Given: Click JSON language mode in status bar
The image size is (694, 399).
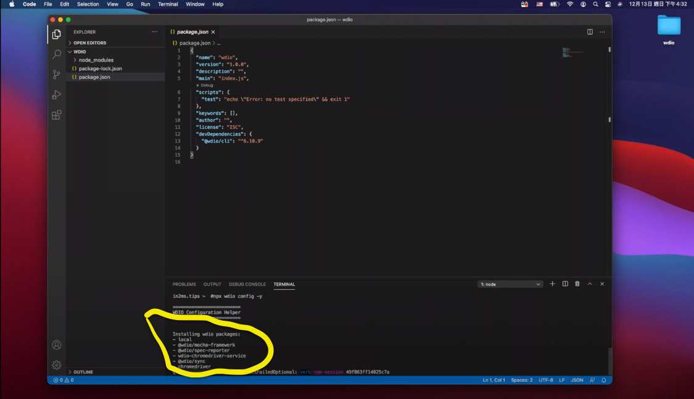Looking at the screenshot, I should coord(577,380).
